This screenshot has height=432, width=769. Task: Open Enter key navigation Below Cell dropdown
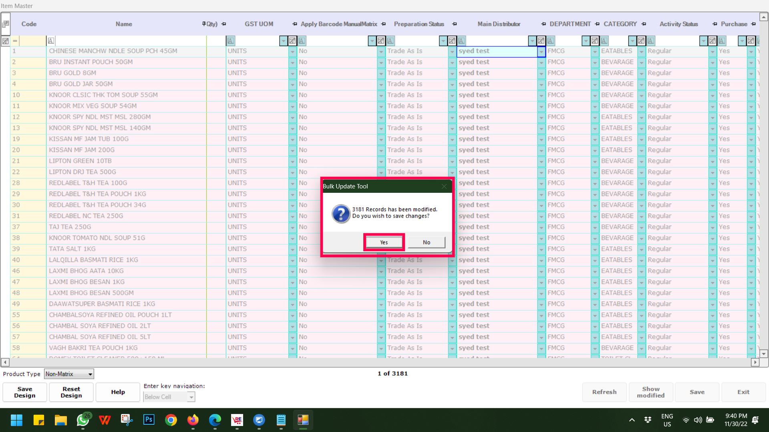191,397
